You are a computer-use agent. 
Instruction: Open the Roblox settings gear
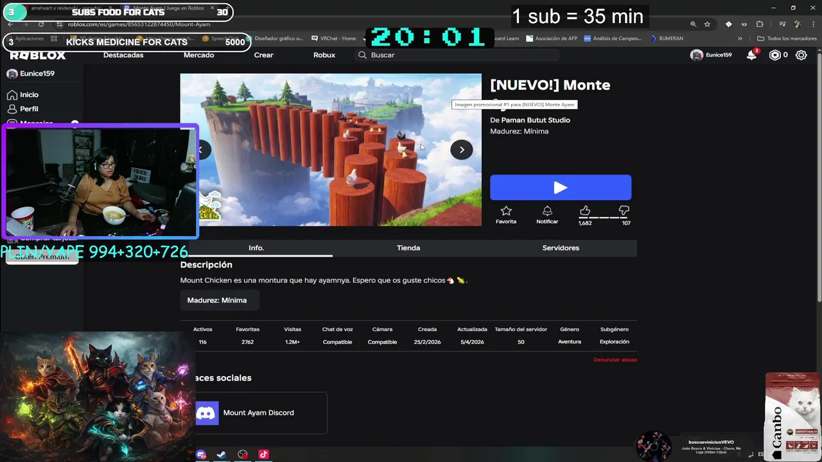pos(801,55)
